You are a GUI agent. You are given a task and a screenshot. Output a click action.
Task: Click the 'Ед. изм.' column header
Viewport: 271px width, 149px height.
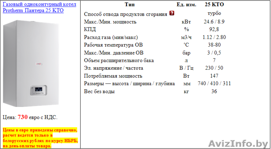(x=186, y=5)
